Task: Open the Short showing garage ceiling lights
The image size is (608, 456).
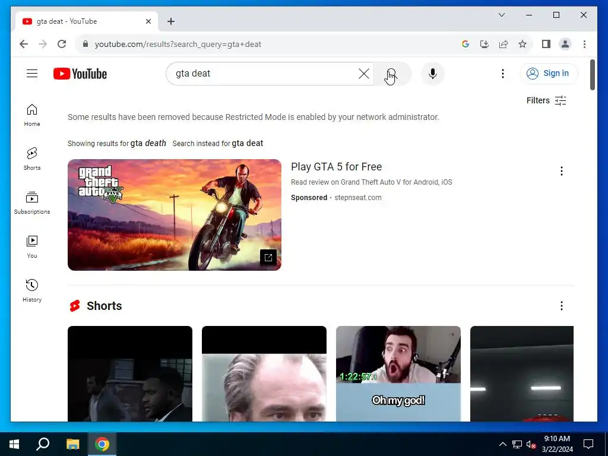Action: tap(522, 374)
